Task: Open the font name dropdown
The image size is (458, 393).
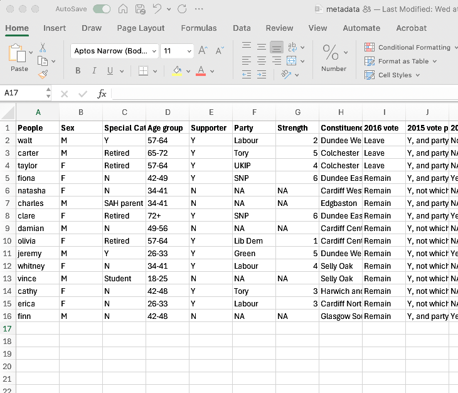Action: (153, 51)
